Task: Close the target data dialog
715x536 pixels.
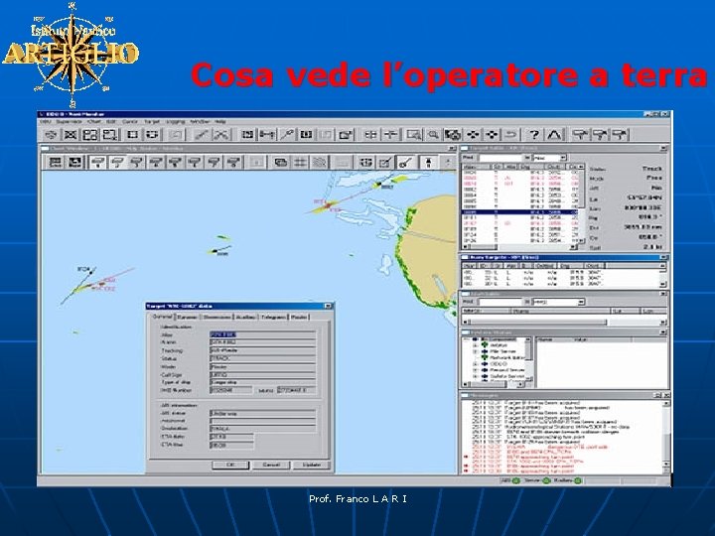Action: [x=328, y=306]
